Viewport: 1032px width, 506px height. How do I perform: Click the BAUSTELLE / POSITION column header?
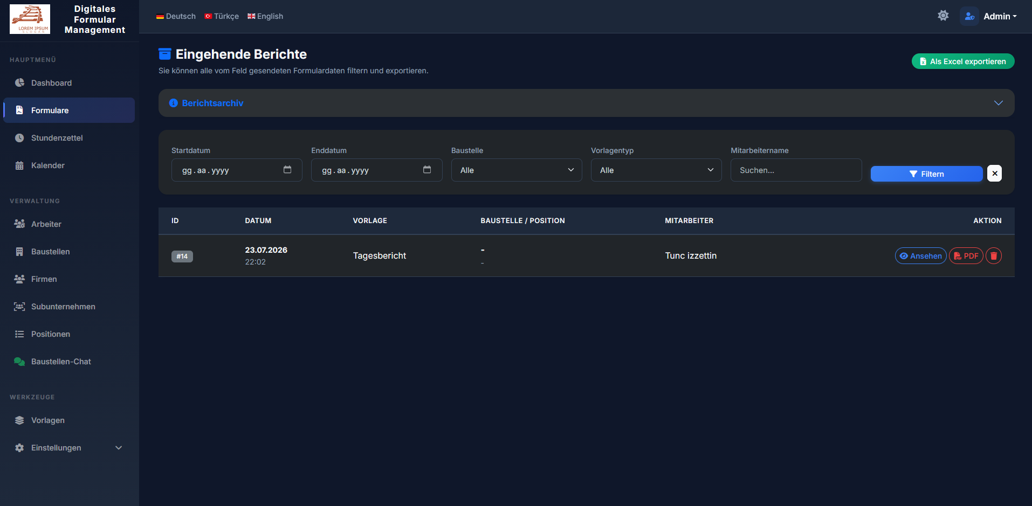point(522,220)
